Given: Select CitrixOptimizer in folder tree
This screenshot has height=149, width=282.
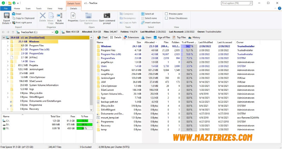Looking at the screenshot, I should point(37,77).
